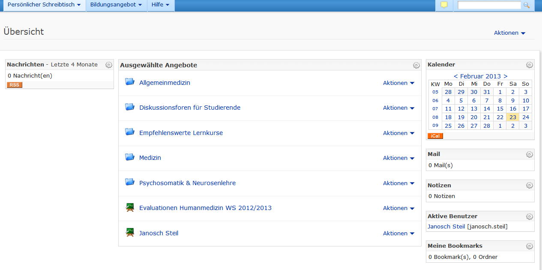Screen dimensions: 542x270
Task: Open Diskussionsforen für Studierende link
Action: click(190, 108)
